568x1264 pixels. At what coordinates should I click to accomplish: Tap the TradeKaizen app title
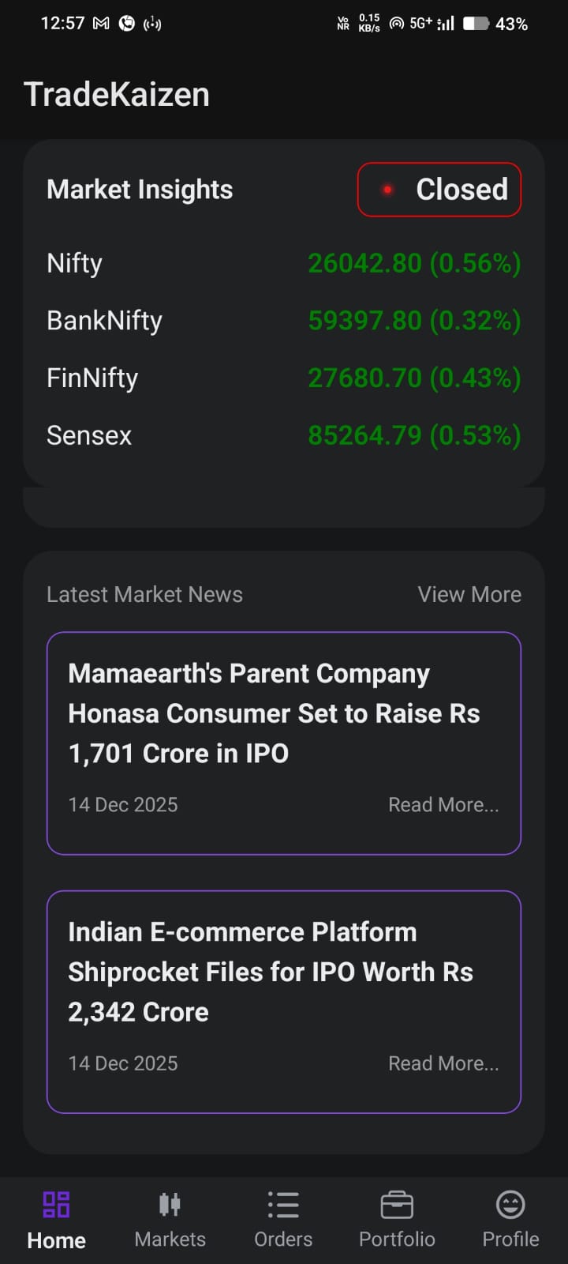click(117, 95)
